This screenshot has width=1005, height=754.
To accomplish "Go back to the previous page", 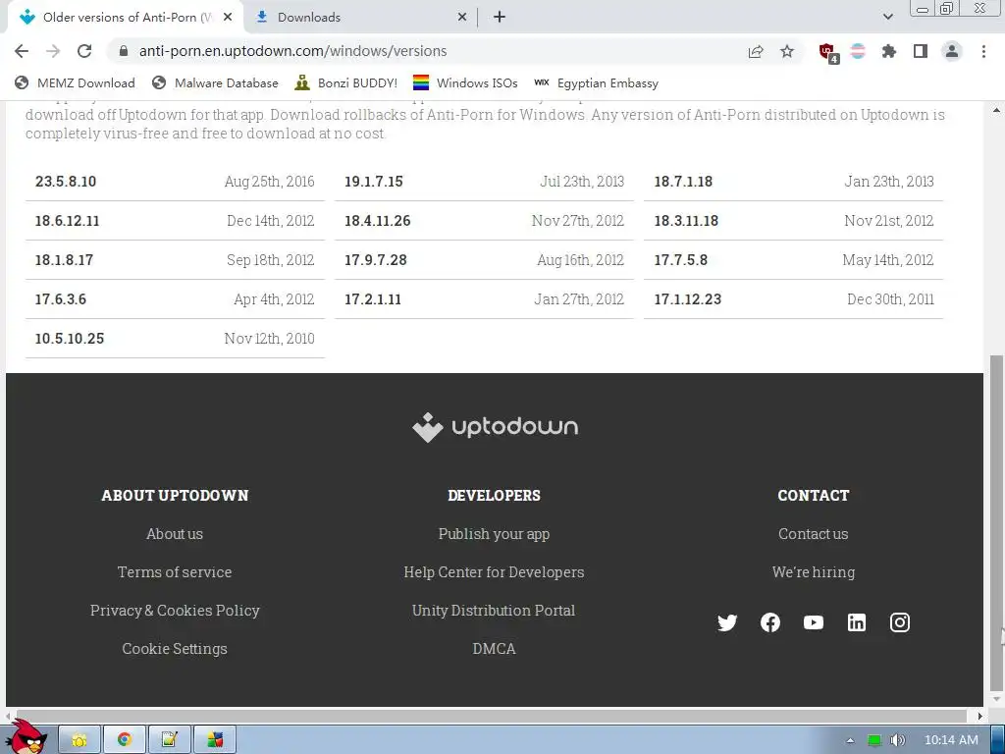I will point(22,51).
